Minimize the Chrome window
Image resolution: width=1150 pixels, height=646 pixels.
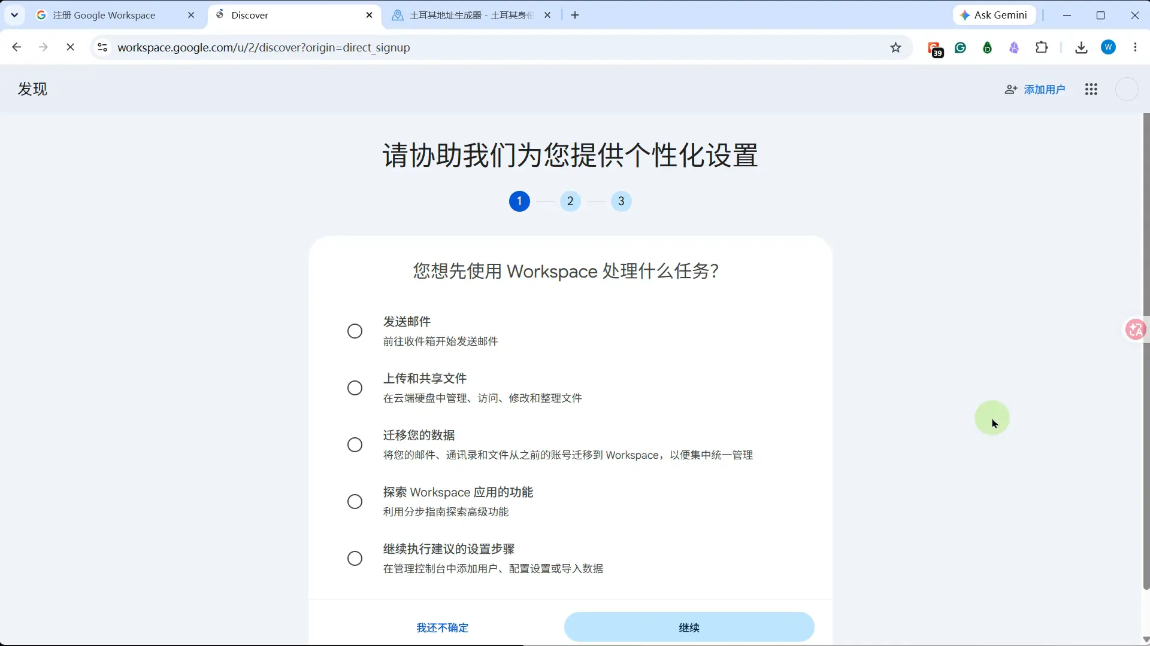[x=1067, y=15]
